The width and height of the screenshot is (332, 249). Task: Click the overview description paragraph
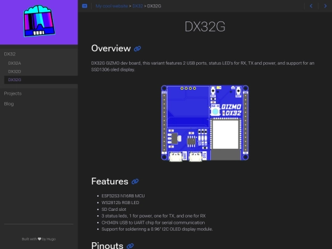203,66
